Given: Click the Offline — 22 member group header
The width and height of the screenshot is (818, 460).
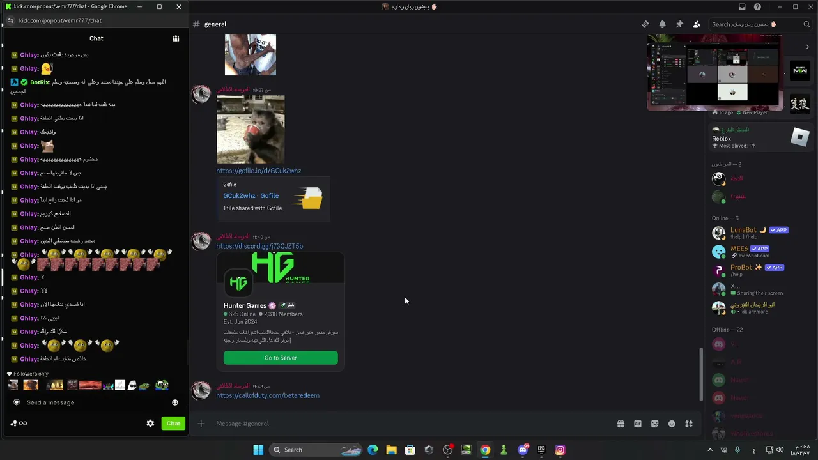Looking at the screenshot, I should point(727,330).
